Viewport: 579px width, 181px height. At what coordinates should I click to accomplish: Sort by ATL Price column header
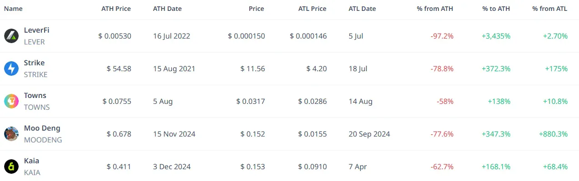312,9
